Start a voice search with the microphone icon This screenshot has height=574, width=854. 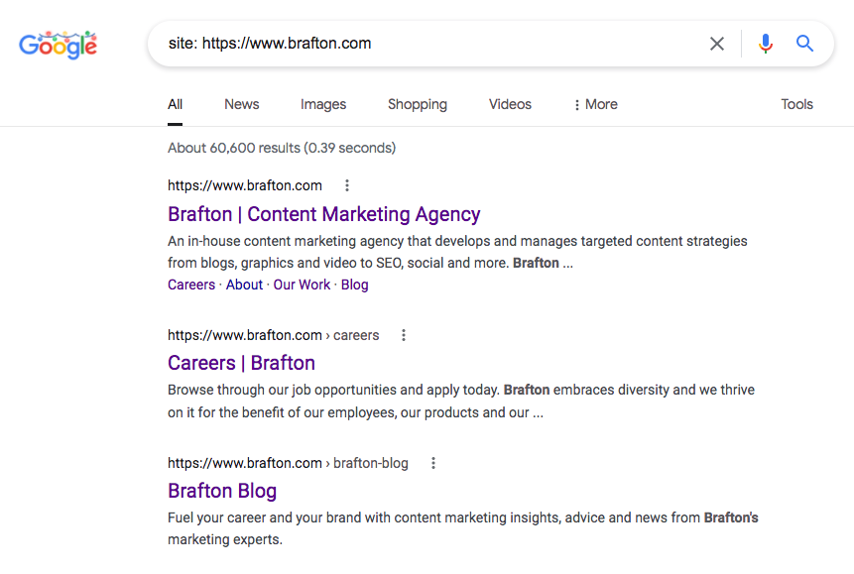click(765, 44)
